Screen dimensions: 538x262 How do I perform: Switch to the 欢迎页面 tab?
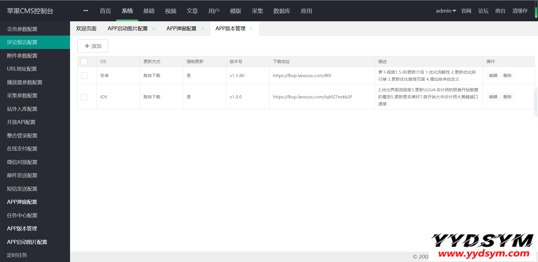86,29
